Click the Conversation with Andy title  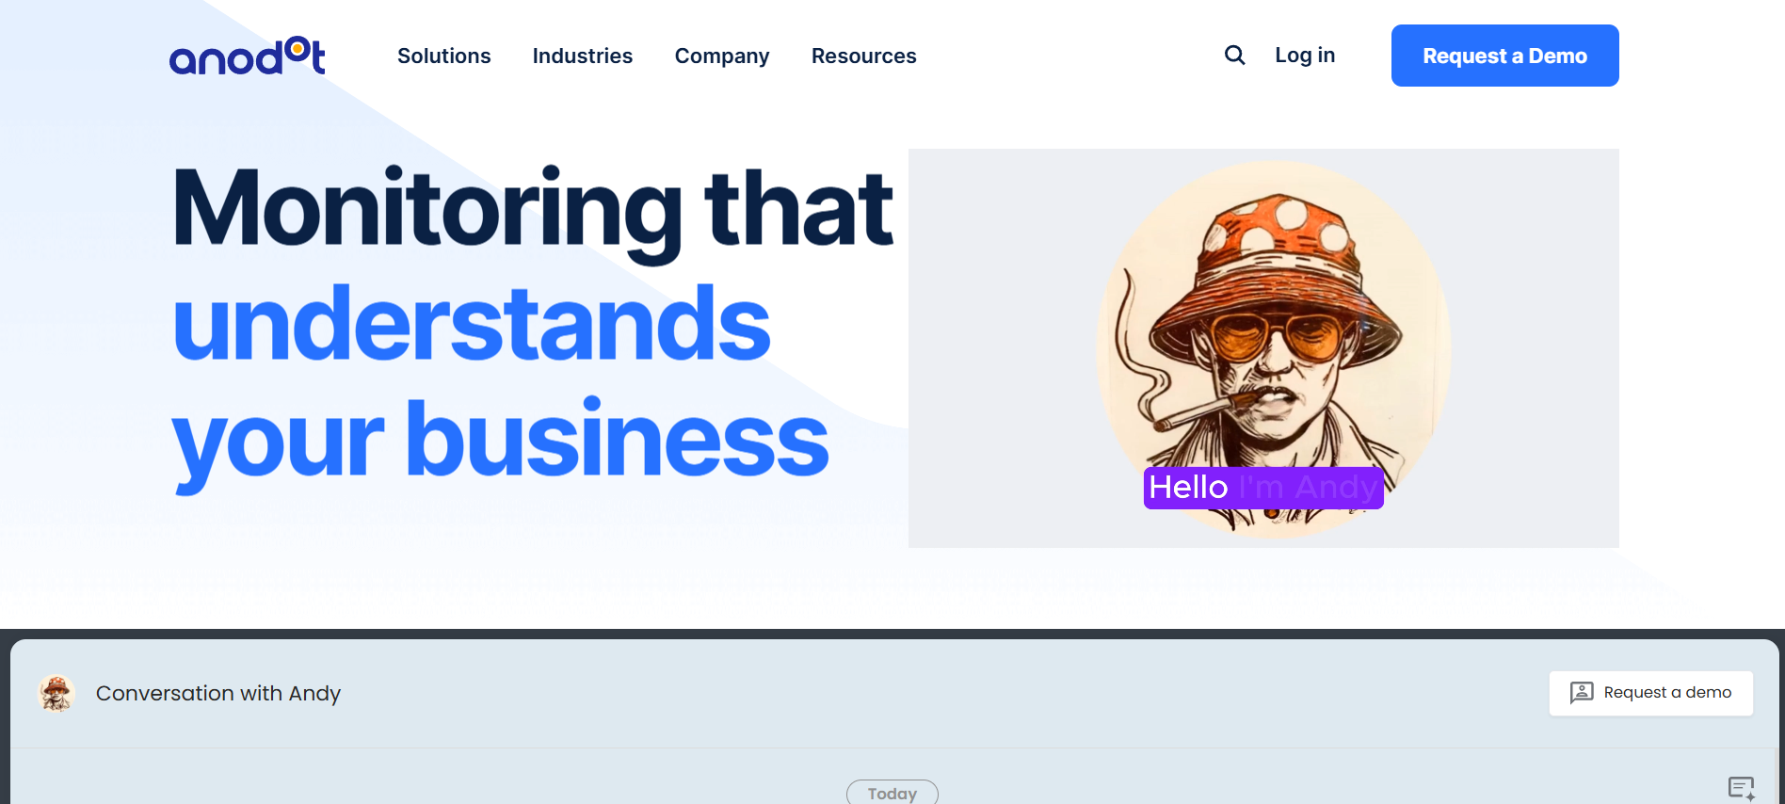click(218, 694)
